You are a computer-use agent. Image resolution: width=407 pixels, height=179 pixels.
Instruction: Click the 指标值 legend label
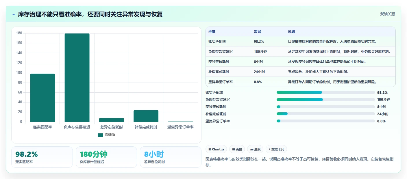pos(110,135)
